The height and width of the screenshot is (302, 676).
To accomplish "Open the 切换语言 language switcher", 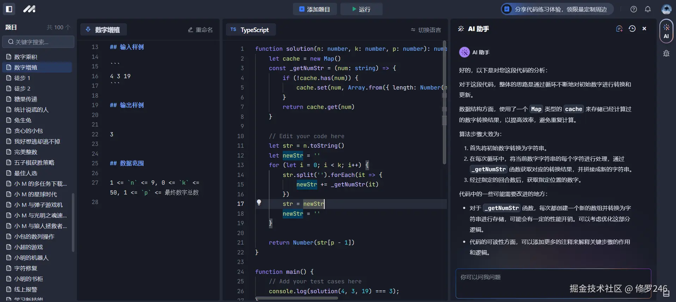I will click(x=426, y=30).
